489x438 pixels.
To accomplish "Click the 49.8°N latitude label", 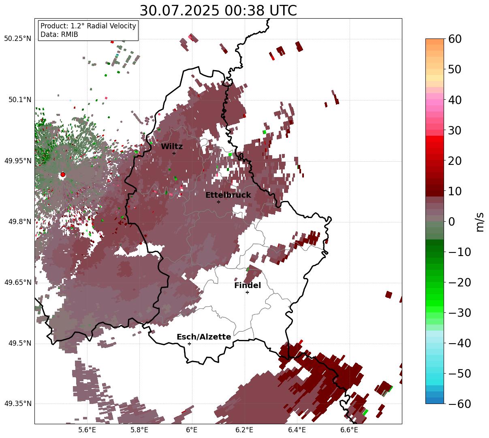I will point(19,222).
